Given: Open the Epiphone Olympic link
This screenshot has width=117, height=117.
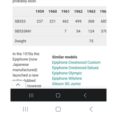Looking at the screenshot, I should [x=67, y=73].
